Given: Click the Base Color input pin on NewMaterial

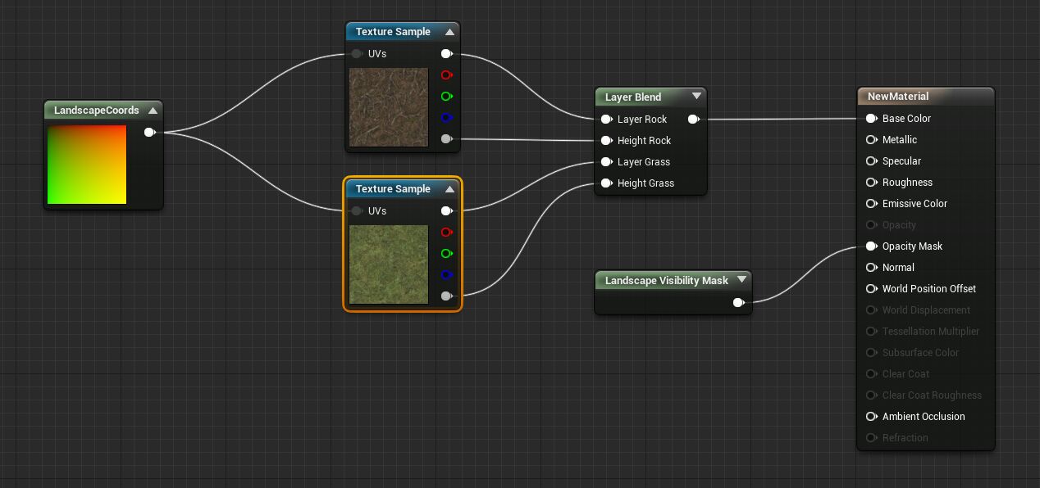Looking at the screenshot, I should (871, 119).
